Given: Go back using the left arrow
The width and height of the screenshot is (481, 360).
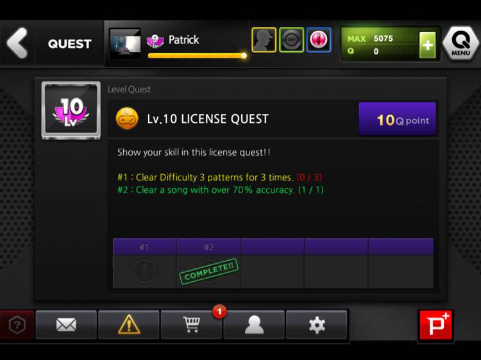Looking at the screenshot, I should pos(17,43).
